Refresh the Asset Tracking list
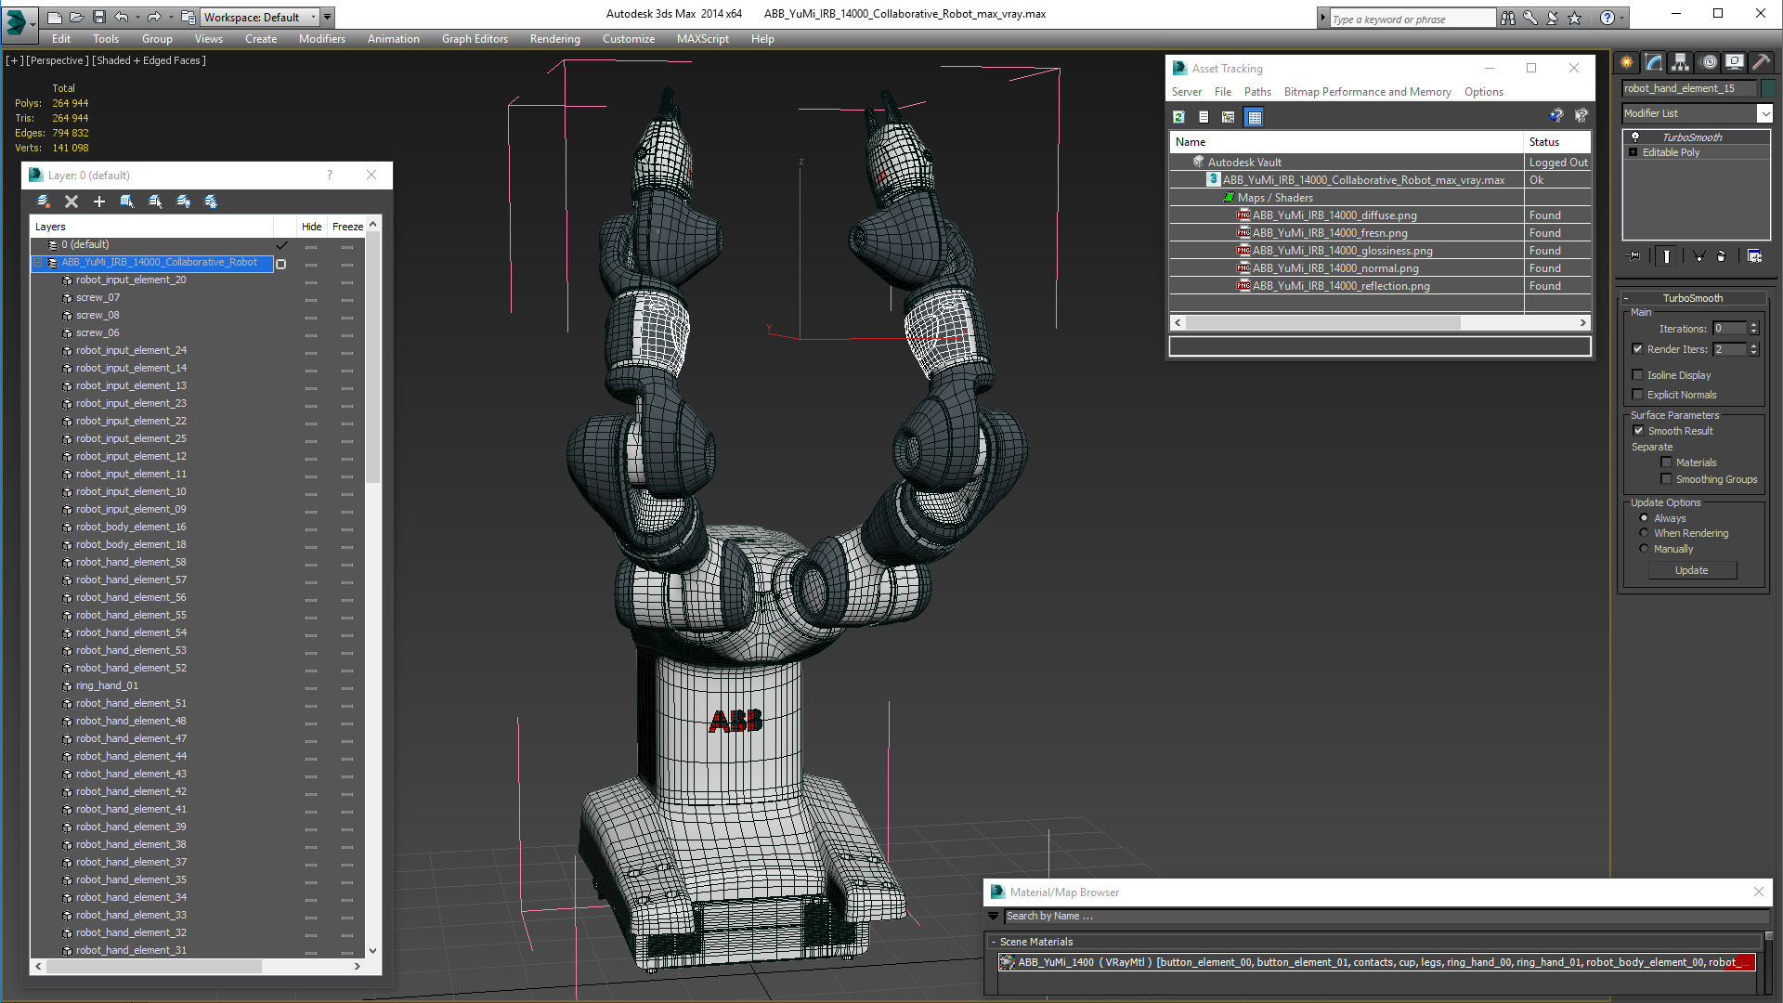The image size is (1783, 1003). (1178, 117)
